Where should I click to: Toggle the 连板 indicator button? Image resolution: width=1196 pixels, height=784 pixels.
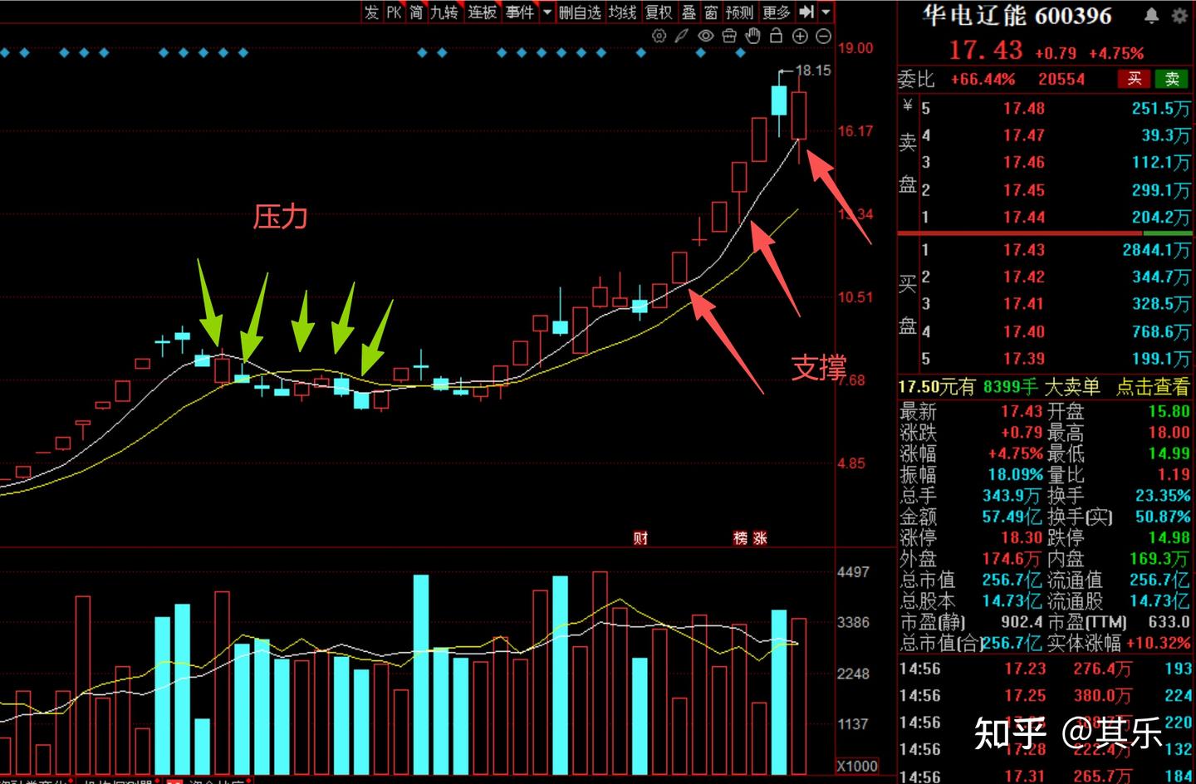click(x=482, y=12)
